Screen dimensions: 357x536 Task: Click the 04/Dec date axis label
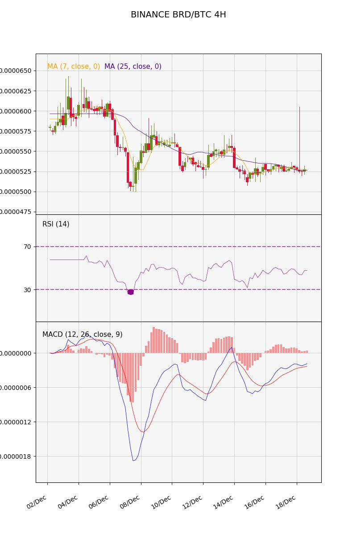(x=68, y=502)
